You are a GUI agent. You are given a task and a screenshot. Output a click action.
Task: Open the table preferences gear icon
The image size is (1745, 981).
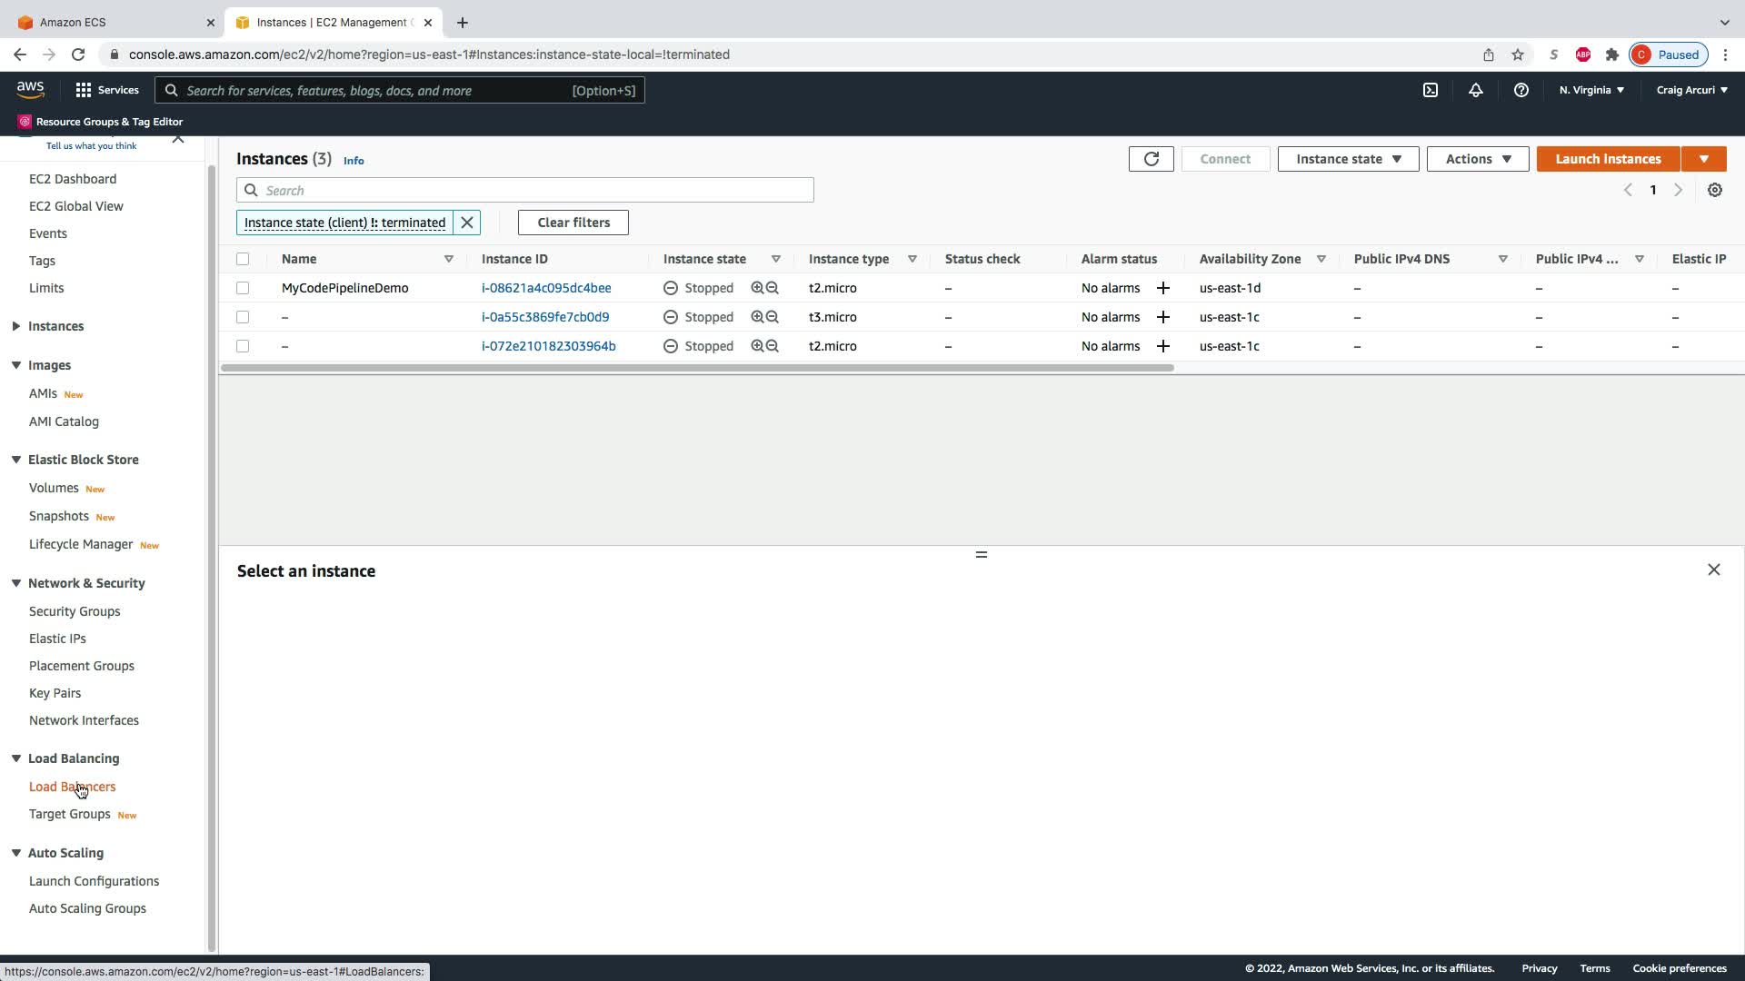[1714, 190]
